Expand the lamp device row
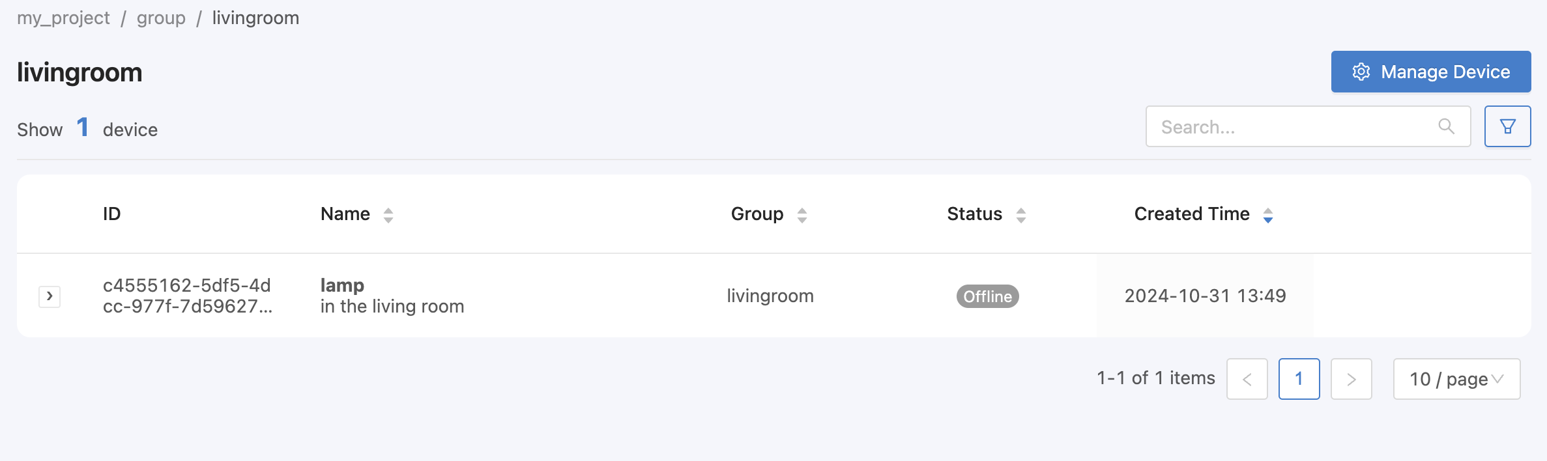 (x=50, y=296)
